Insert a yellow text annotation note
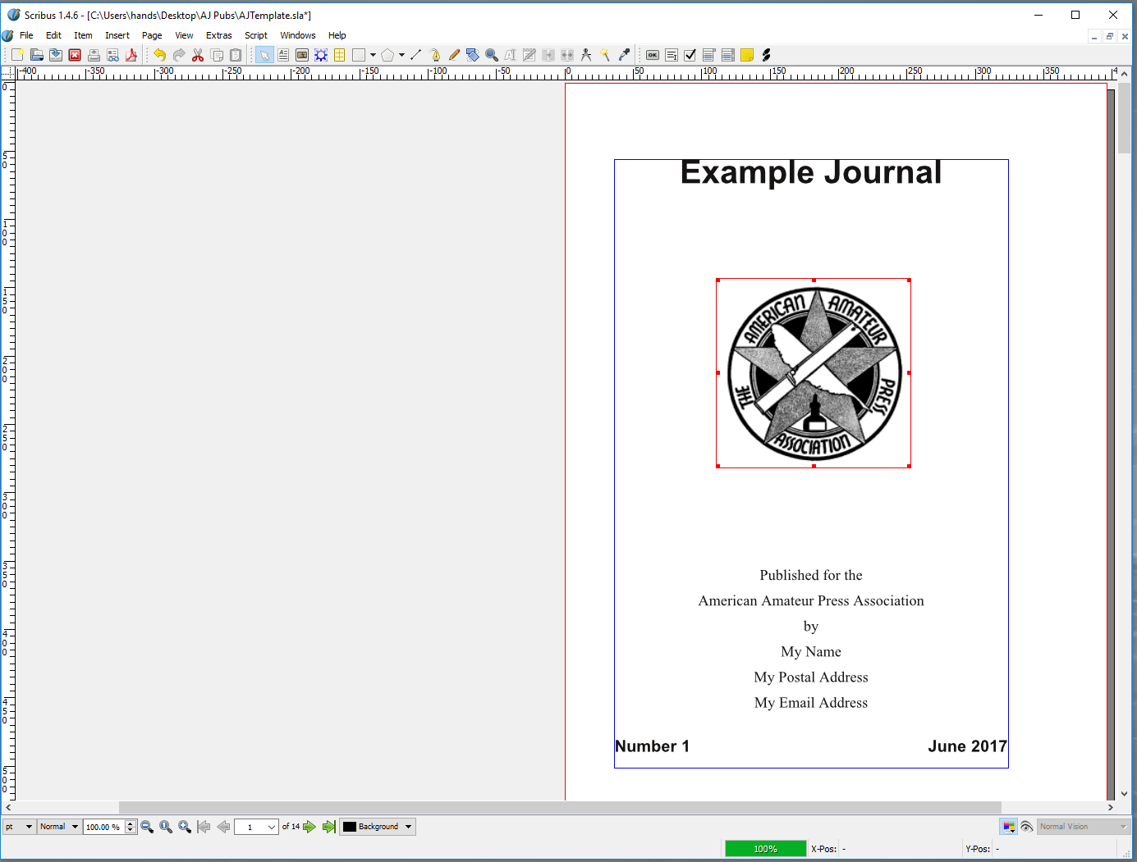The image size is (1137, 862). [x=747, y=55]
